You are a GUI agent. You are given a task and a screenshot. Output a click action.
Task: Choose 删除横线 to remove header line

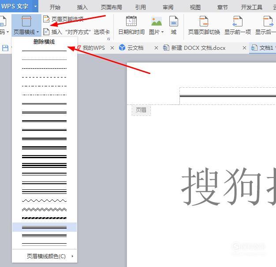(x=44, y=42)
